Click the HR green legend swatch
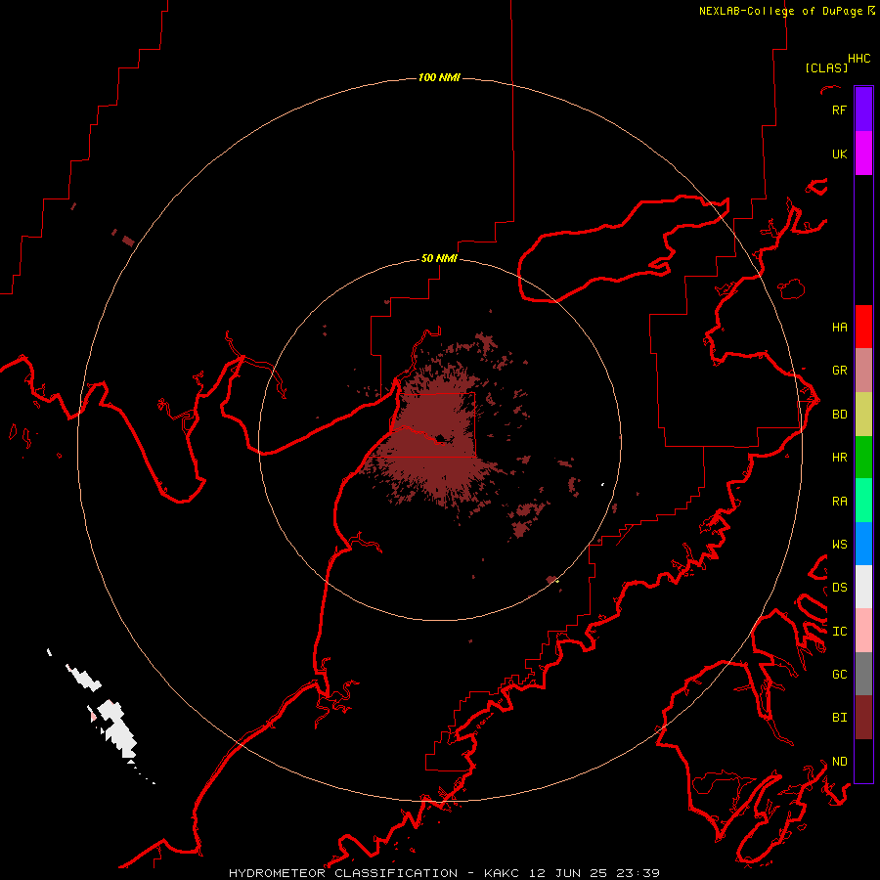The width and height of the screenshot is (880, 880). (x=863, y=457)
